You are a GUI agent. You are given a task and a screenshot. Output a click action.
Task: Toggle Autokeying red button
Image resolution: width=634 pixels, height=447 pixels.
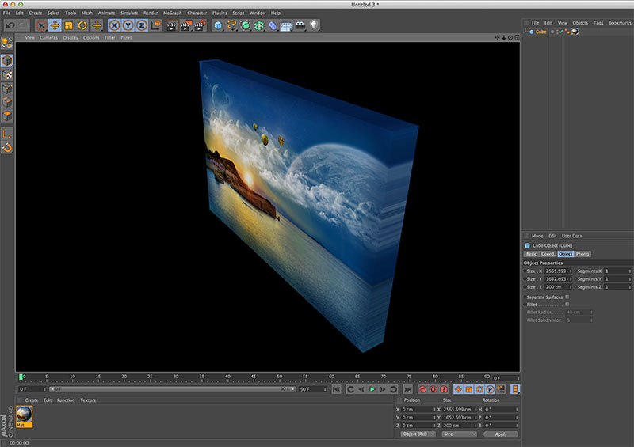tap(433, 389)
